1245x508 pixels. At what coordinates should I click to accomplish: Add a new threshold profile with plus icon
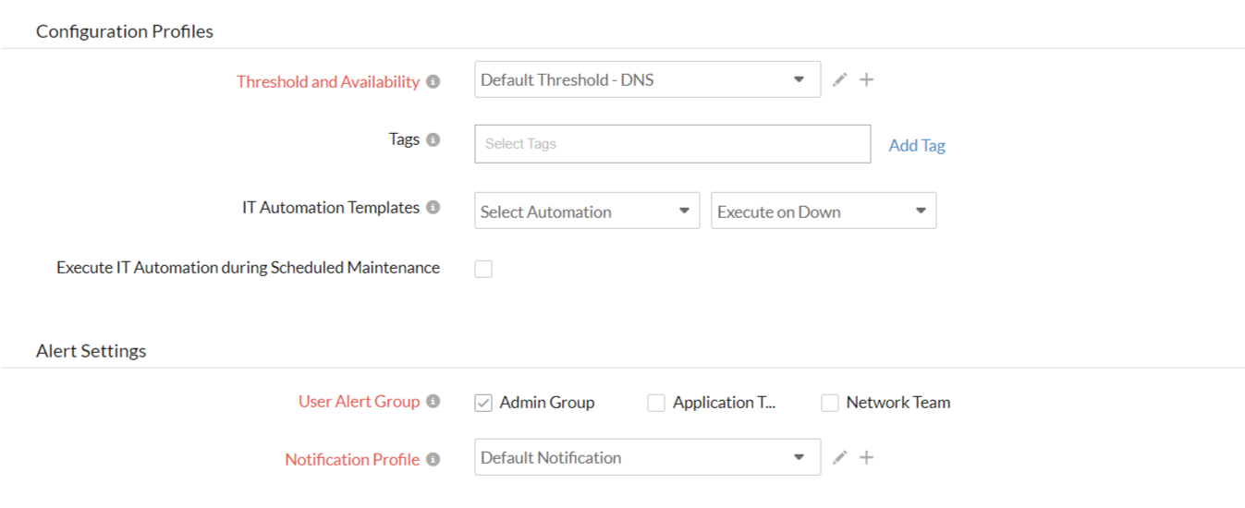click(866, 80)
